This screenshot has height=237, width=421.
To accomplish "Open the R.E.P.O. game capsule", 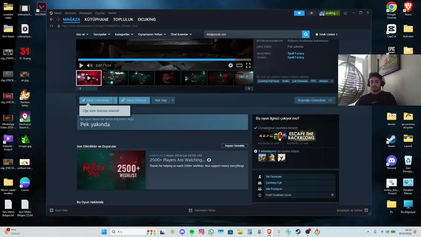I will tap(272, 136).
